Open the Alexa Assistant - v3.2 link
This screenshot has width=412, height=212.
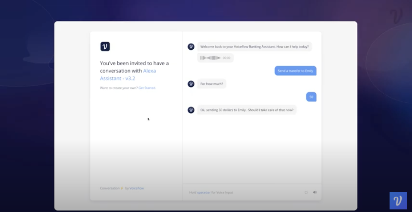coord(128,74)
